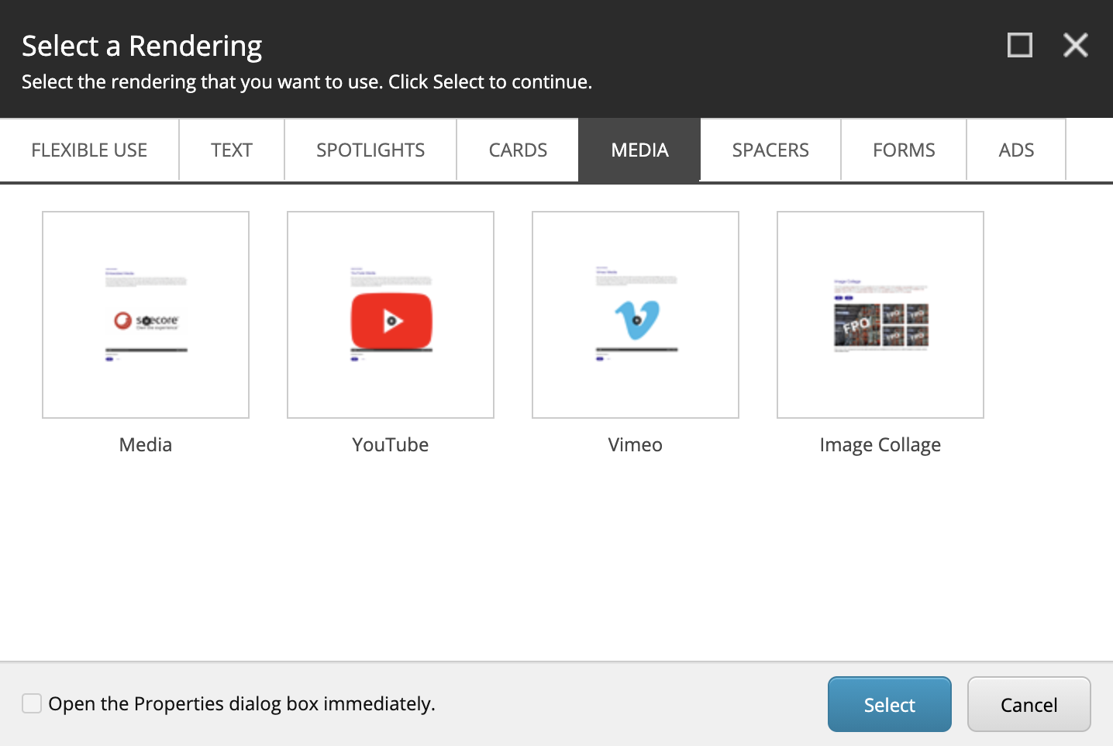Switch to the FORMS tab
Image resolution: width=1113 pixels, height=746 pixels.
(903, 150)
